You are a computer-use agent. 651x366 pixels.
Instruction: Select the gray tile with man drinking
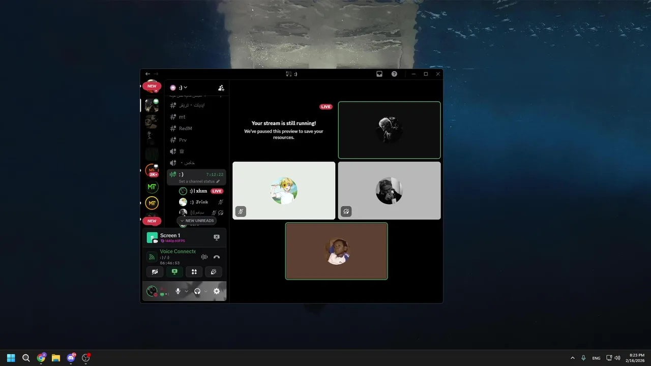tap(390, 191)
